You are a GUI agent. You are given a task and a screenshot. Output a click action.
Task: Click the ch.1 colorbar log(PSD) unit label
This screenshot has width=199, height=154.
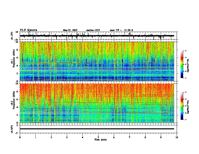click(x=188, y=65)
